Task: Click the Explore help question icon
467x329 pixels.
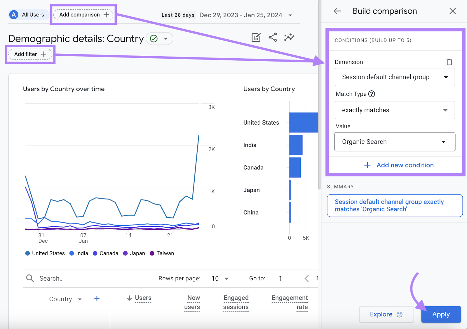Action: [x=400, y=314]
